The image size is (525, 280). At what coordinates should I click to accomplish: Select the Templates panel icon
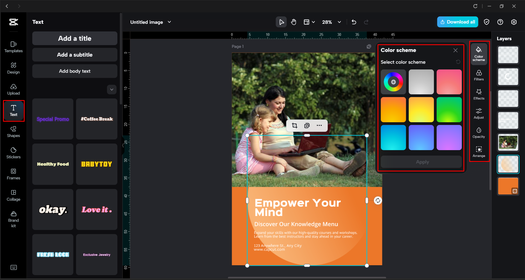point(13,46)
